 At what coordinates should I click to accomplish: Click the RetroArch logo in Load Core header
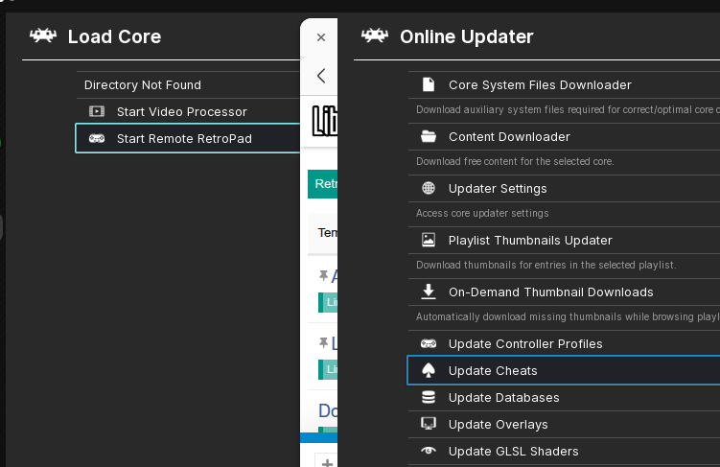(43, 36)
